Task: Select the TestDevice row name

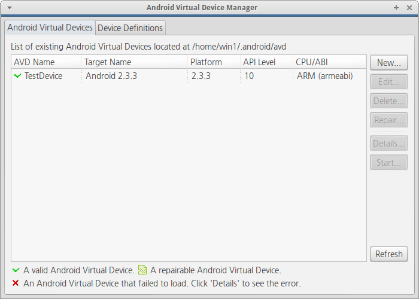Action: [x=44, y=76]
